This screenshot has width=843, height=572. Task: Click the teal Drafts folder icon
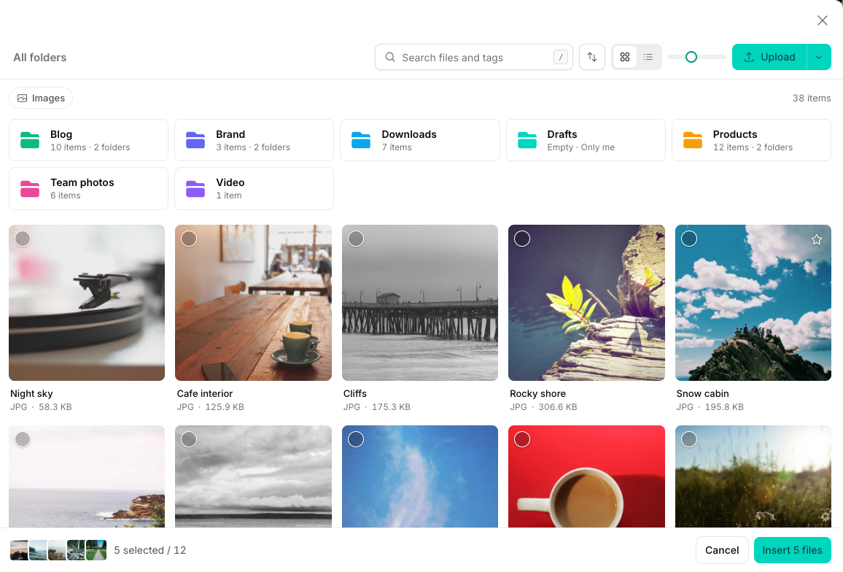(527, 140)
